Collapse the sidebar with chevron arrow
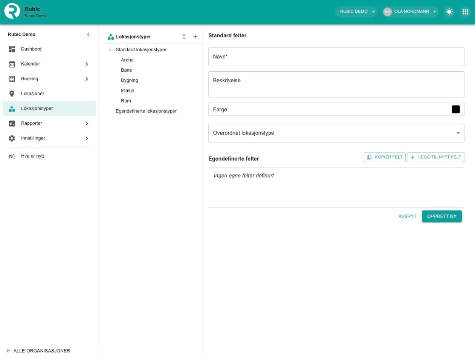 pyautogui.click(x=89, y=34)
